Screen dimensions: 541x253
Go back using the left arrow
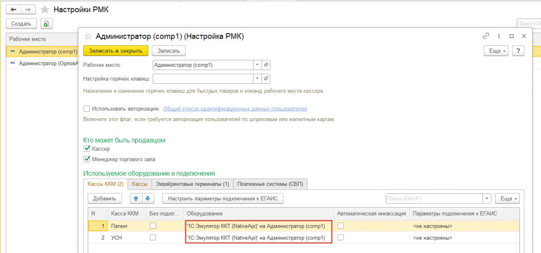click(x=14, y=9)
